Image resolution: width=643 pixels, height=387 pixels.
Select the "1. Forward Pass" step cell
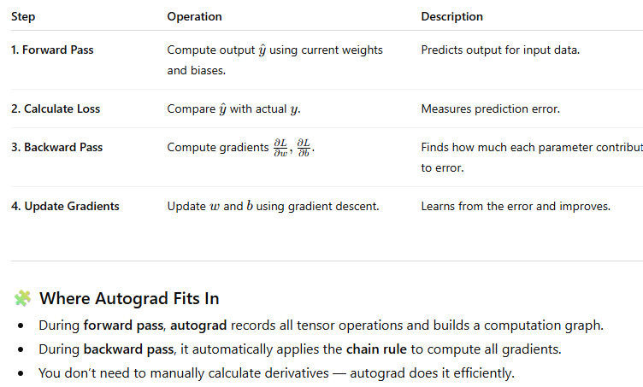(52, 50)
